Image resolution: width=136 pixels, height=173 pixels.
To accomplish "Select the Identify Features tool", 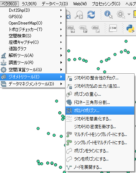I will (108, 15).
